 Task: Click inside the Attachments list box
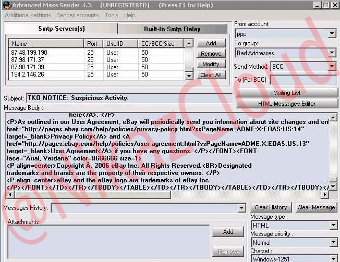coord(108,242)
